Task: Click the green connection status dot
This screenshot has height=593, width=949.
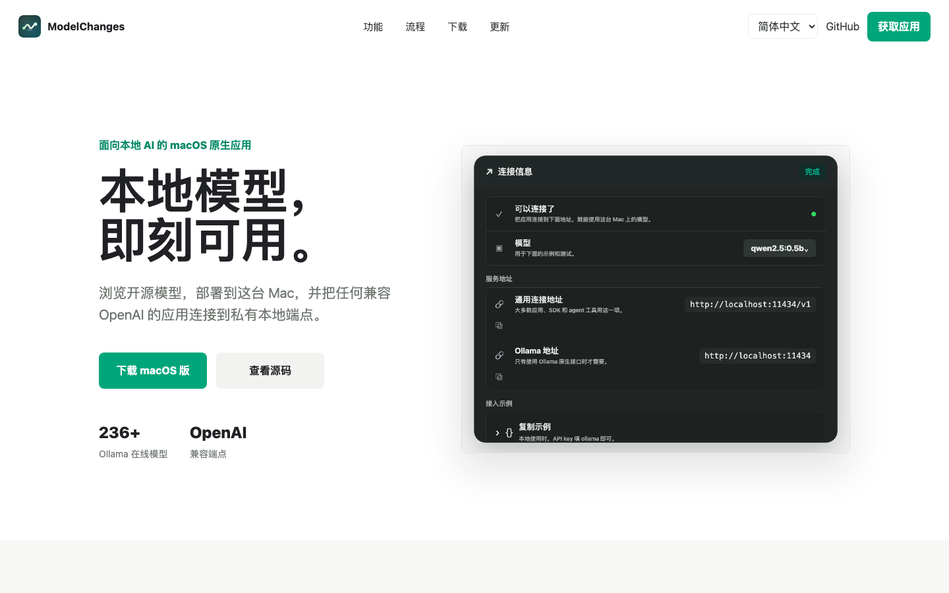Action: tap(813, 214)
